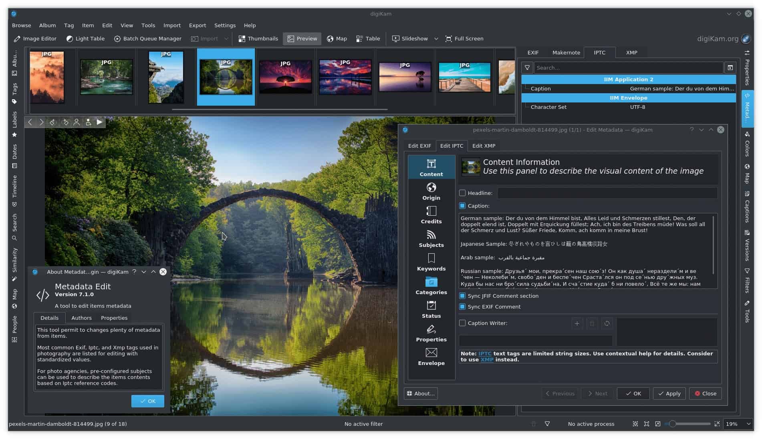The image size is (762, 439).
Task: Open the Settings menu
Action: (x=225, y=25)
